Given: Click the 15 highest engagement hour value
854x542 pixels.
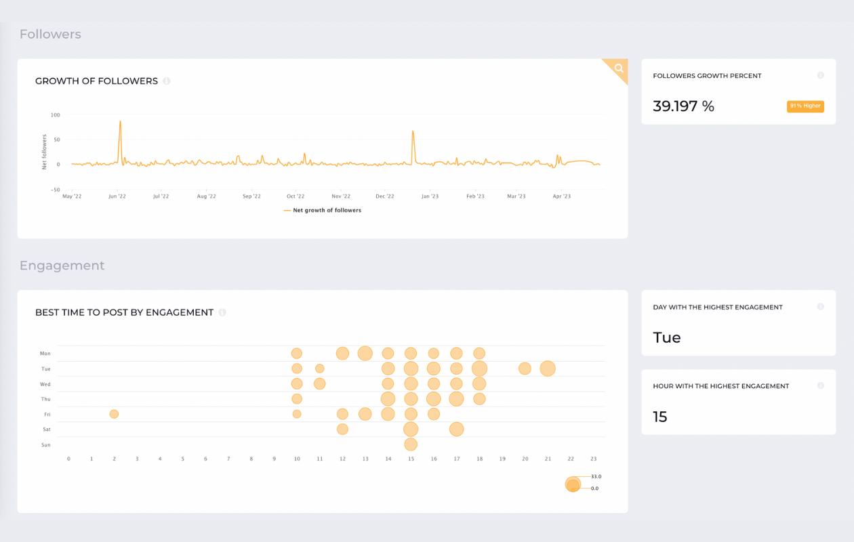Looking at the screenshot, I should pyautogui.click(x=660, y=417).
